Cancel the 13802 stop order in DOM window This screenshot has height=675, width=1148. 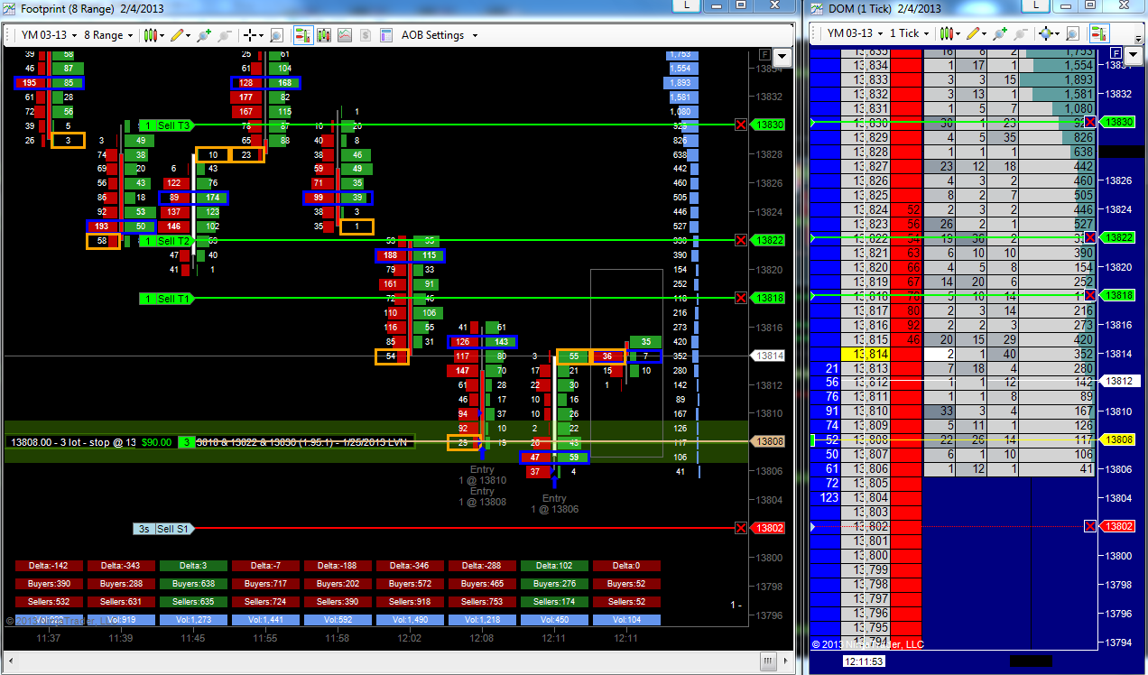[x=1090, y=526]
